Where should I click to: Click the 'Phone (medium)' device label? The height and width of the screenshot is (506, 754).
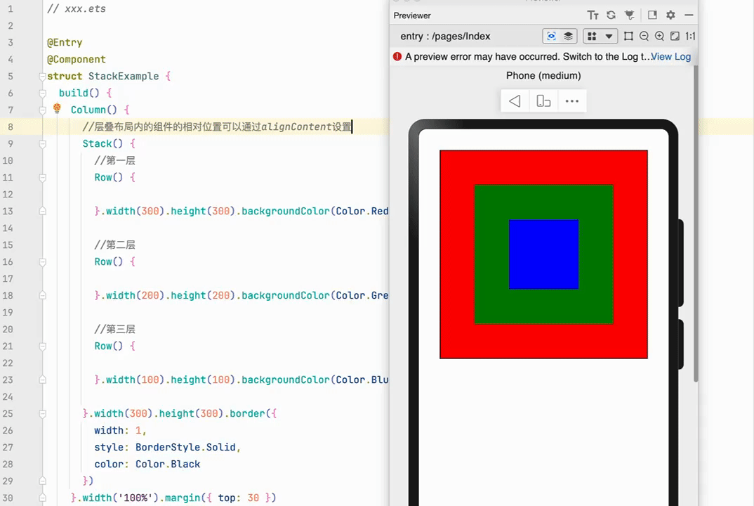[543, 76]
